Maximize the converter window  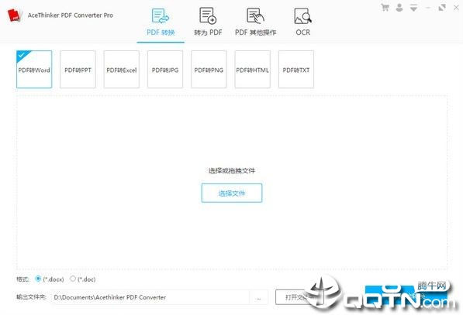(x=442, y=8)
